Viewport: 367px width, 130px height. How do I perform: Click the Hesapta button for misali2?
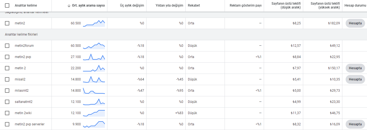pos(355,79)
